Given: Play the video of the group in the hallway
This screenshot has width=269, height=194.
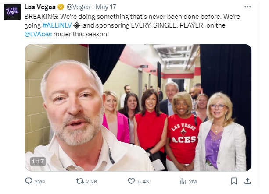Looking at the screenshot, I should (138, 107).
